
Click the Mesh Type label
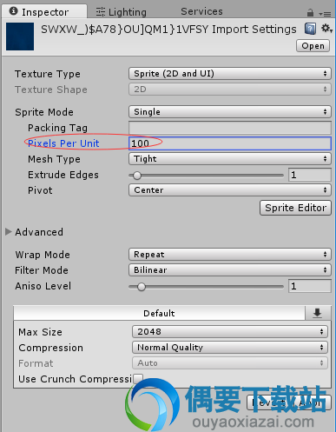point(54,159)
